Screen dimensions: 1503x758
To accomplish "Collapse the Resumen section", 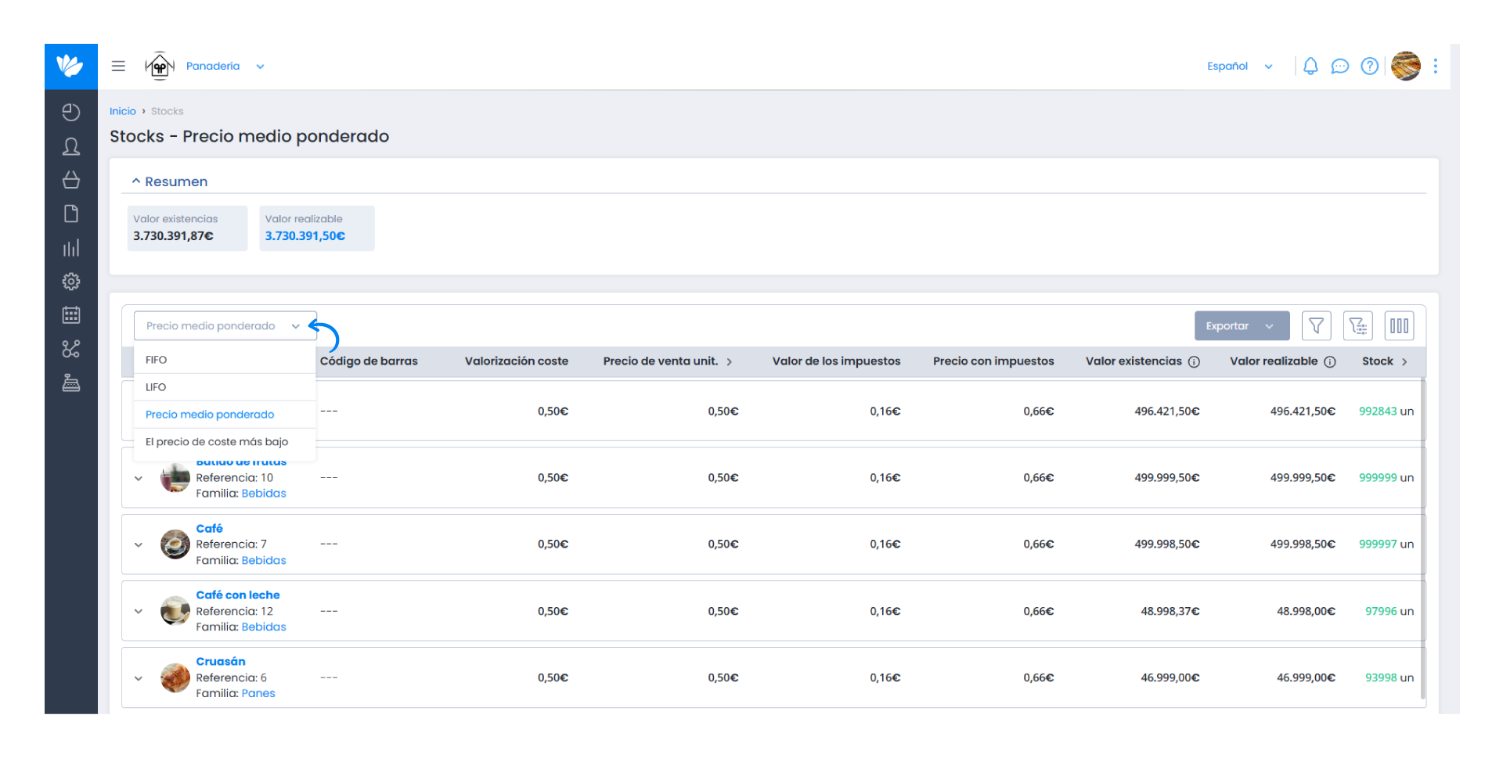I will click(170, 181).
